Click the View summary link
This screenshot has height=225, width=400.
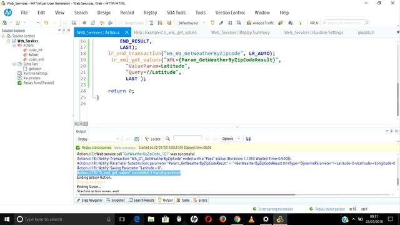pyautogui.click(x=125, y=147)
